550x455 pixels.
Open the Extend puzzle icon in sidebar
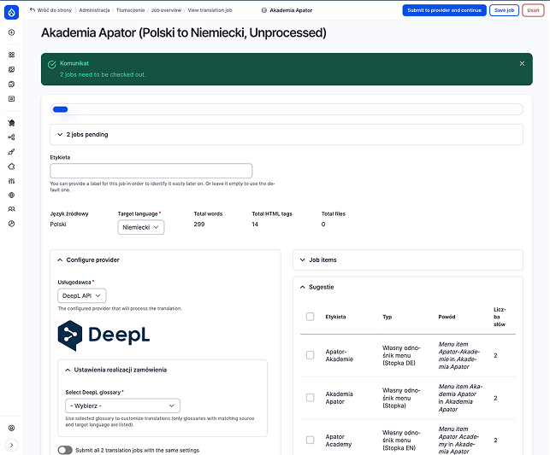coord(12,166)
